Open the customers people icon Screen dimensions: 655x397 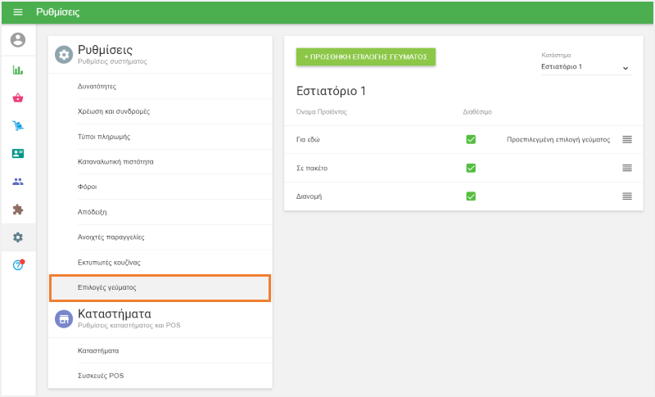tap(18, 182)
